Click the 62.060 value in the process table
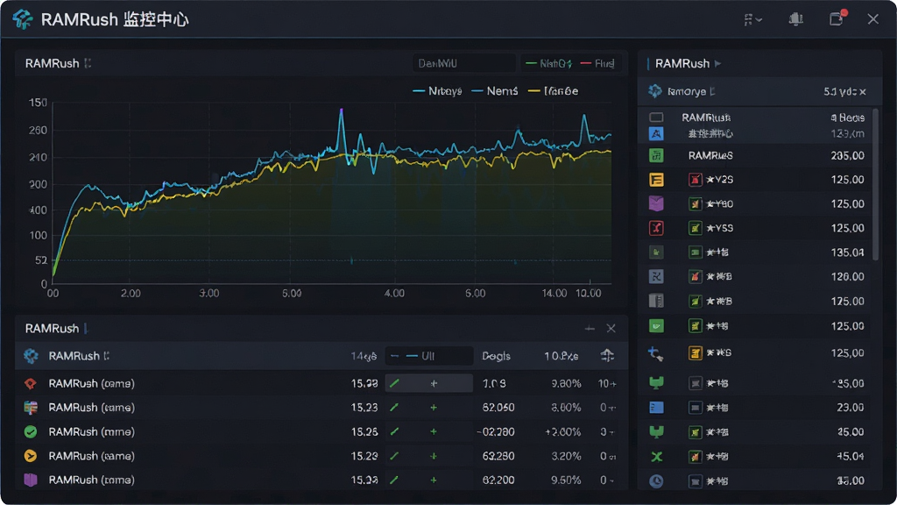Image resolution: width=897 pixels, height=505 pixels. tap(498, 408)
